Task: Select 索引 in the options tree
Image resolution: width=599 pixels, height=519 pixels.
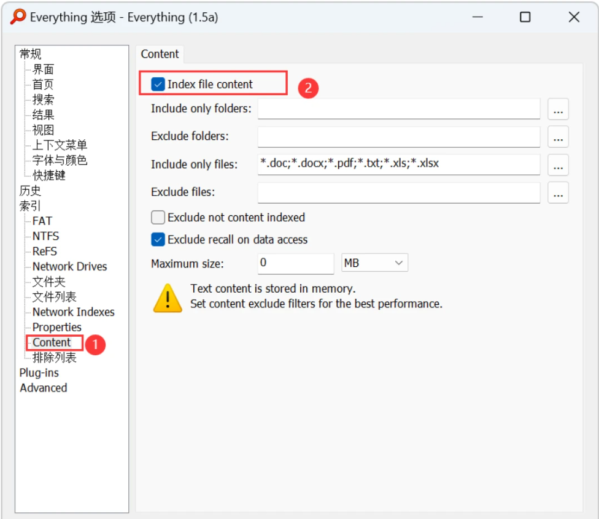Action: pos(30,206)
